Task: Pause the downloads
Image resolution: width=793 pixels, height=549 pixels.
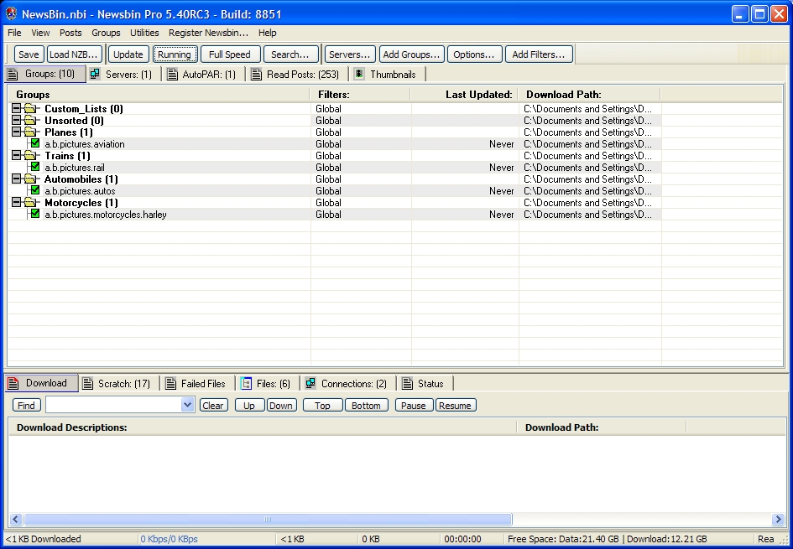Action: tap(414, 405)
